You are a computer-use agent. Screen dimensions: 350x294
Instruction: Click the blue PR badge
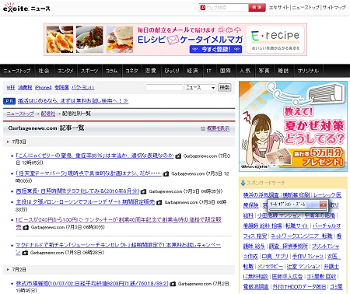[x=9, y=101]
